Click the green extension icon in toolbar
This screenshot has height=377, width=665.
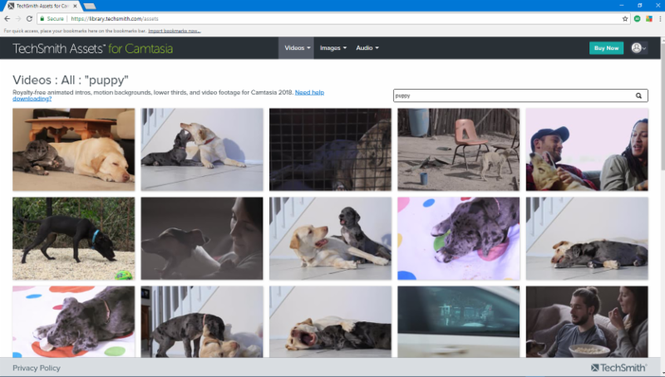(638, 18)
